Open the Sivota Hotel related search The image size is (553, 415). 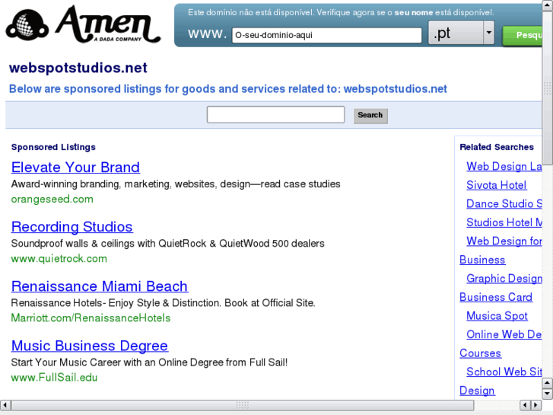pos(497,185)
